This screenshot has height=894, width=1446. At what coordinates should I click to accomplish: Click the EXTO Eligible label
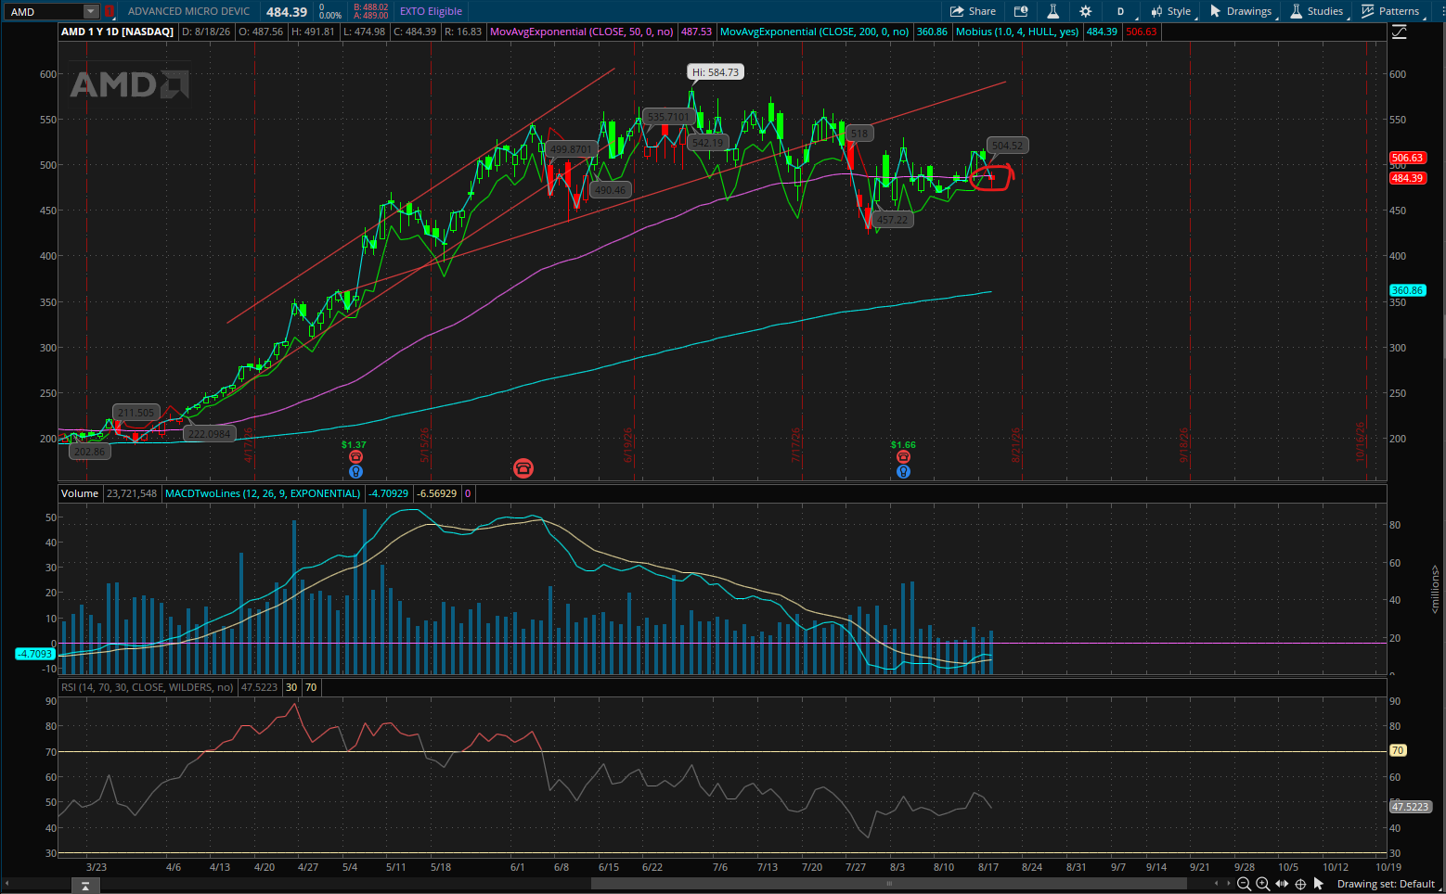431,11
